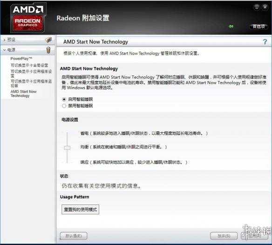Image resolution: width=272 pixels, height=245 pixels.
Task: Close the Radeon settings window
Action: click(265, 7)
